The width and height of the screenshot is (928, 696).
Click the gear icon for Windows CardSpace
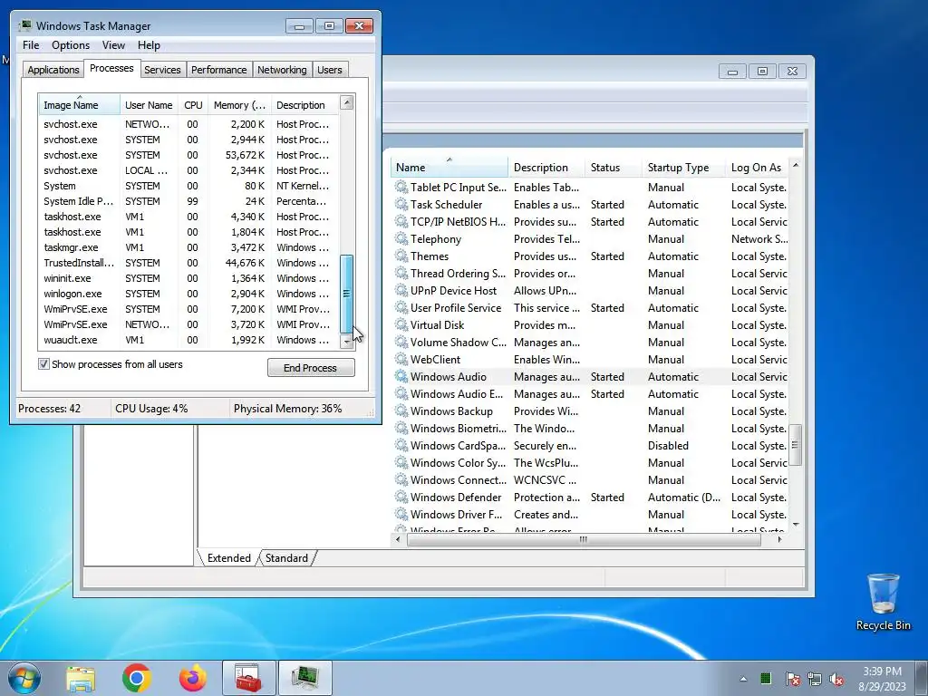(401, 446)
